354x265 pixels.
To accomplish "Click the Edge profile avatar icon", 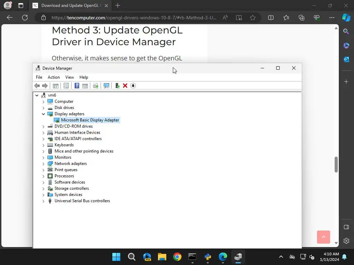I will pyautogui.click(x=8, y=6).
